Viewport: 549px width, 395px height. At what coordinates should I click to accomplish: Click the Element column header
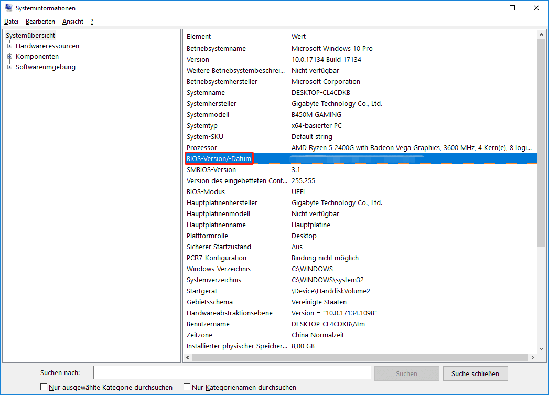point(235,36)
